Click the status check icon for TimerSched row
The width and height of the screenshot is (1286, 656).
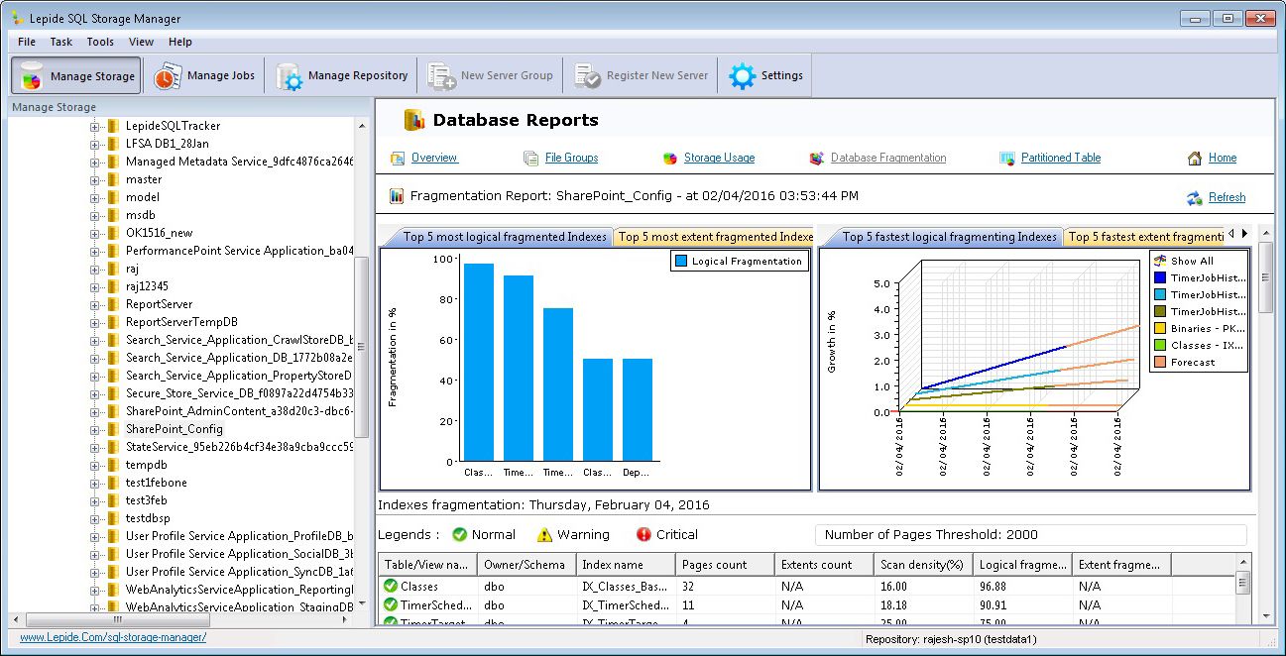pyautogui.click(x=391, y=604)
